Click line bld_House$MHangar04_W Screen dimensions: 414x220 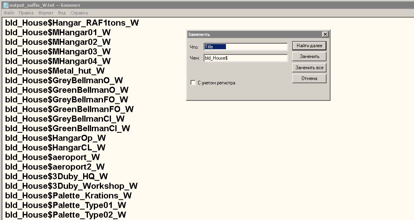58,61
